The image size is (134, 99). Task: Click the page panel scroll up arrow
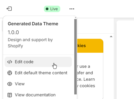coord(111,36)
